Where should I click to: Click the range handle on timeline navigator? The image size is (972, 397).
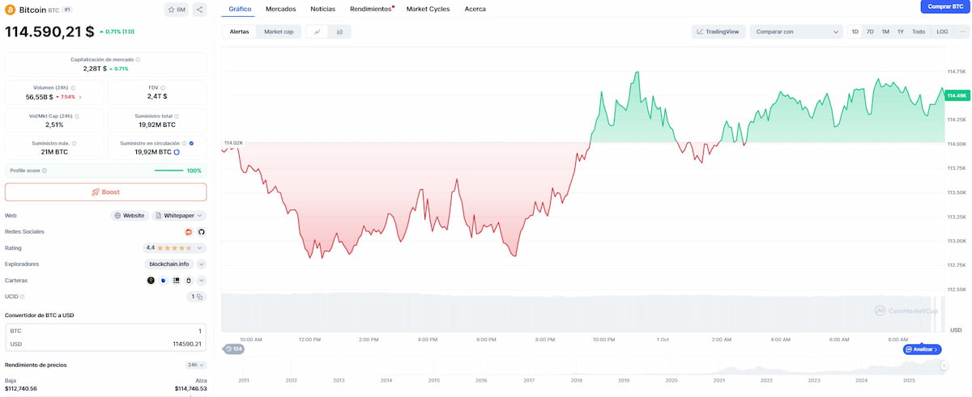944,365
